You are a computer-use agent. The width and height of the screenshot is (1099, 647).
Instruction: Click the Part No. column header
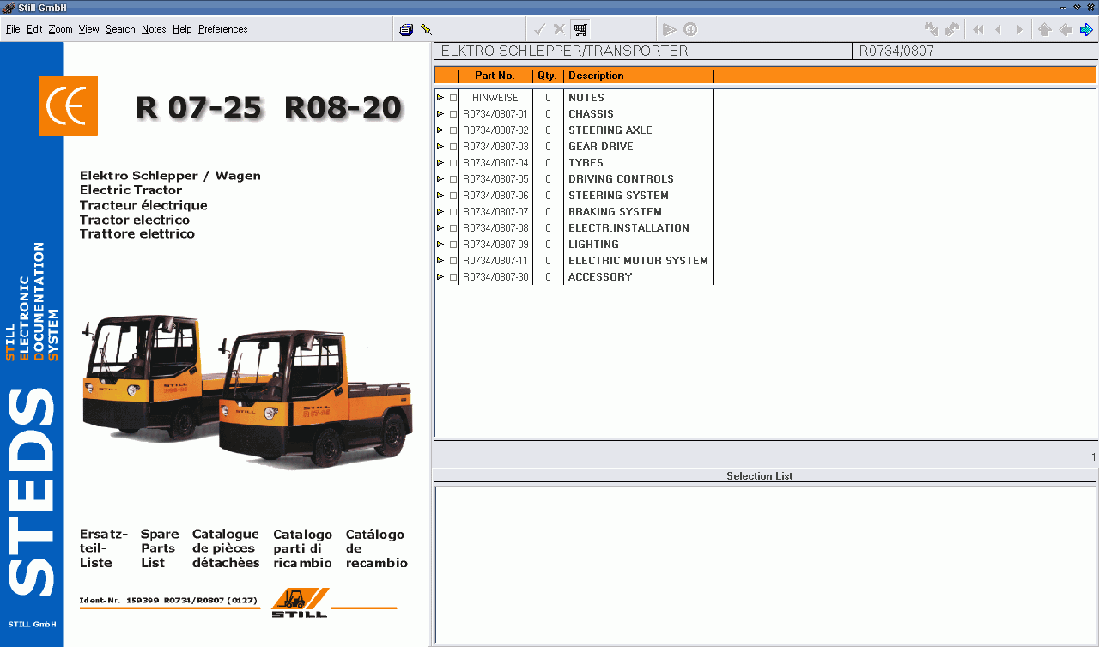click(495, 76)
